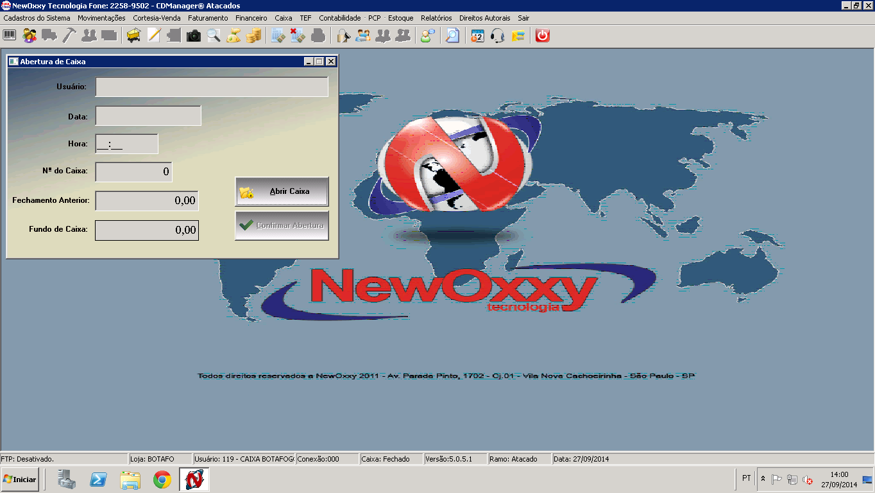Image resolution: width=875 pixels, height=493 pixels.
Task: Open the file explorer taskbar icon
Action: (130, 480)
